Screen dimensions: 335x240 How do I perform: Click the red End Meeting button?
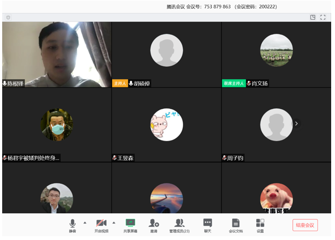pyautogui.click(x=305, y=225)
